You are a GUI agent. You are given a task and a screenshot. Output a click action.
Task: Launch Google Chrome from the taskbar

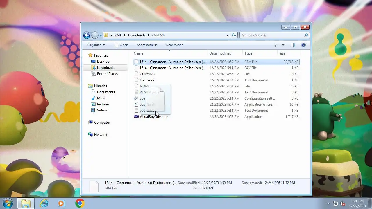coord(80,203)
